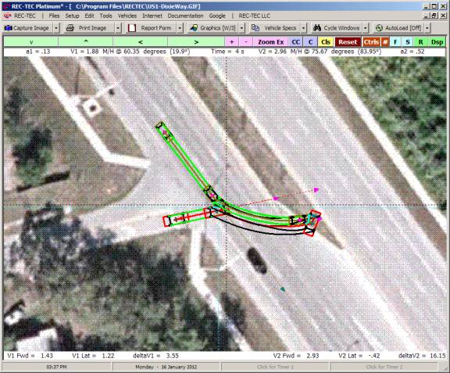Open the Vehicles menu
This screenshot has height=373, width=450.
coord(127,16)
